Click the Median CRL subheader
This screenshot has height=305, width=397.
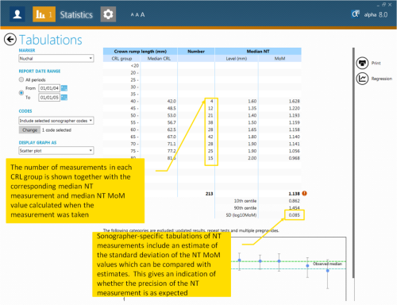[x=159, y=59]
